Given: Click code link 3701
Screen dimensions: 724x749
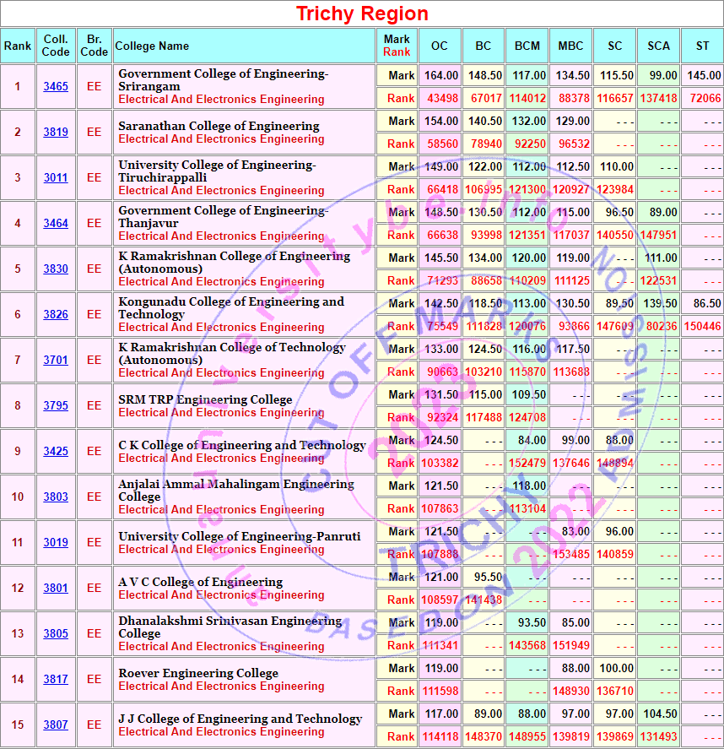Looking at the screenshot, I should pos(56,361).
